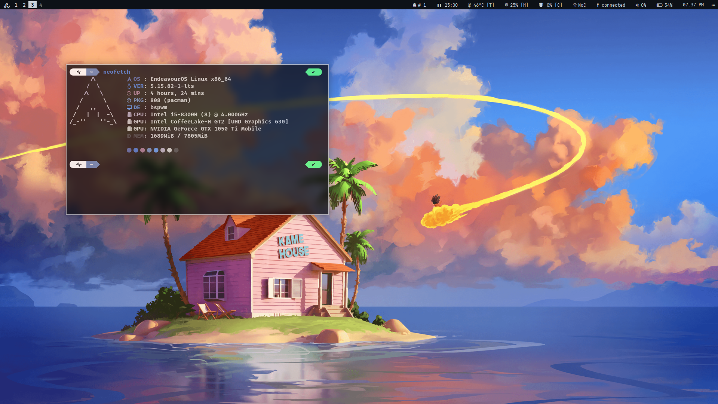Click the thermometer temperature icon

[x=469, y=5]
